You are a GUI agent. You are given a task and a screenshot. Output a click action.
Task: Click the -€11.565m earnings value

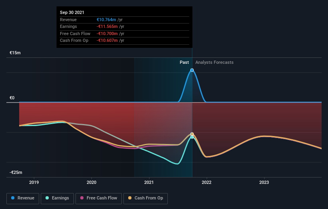(107, 26)
